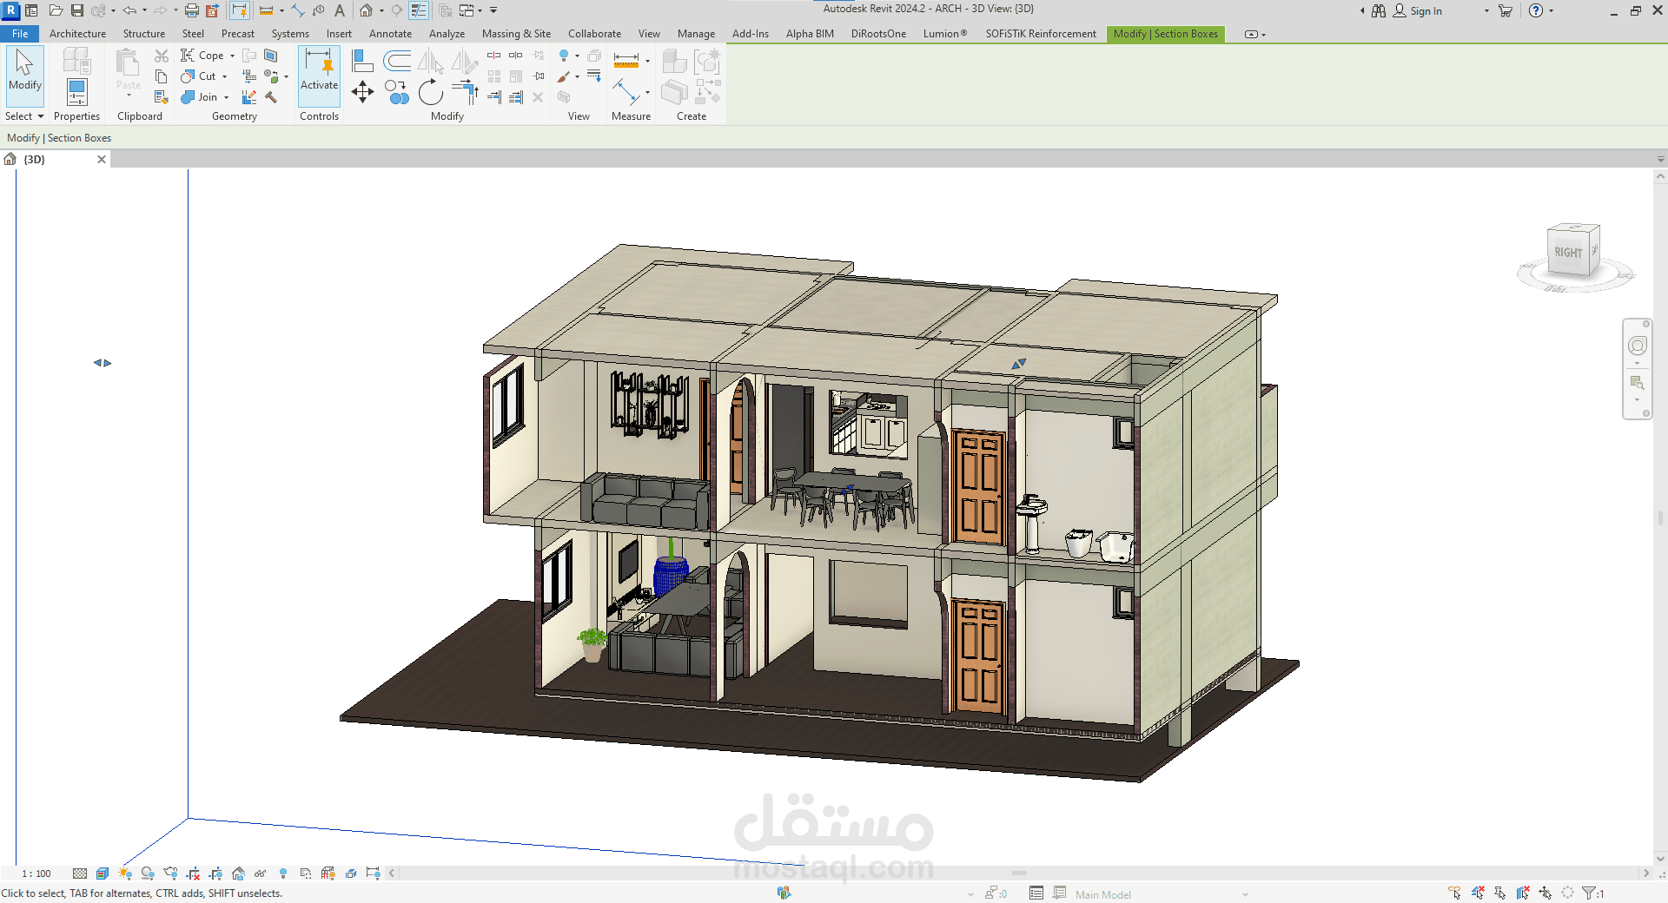Screen dimensions: 1668x903
Task: Open the Annotate ribbon tab
Action: tap(390, 34)
